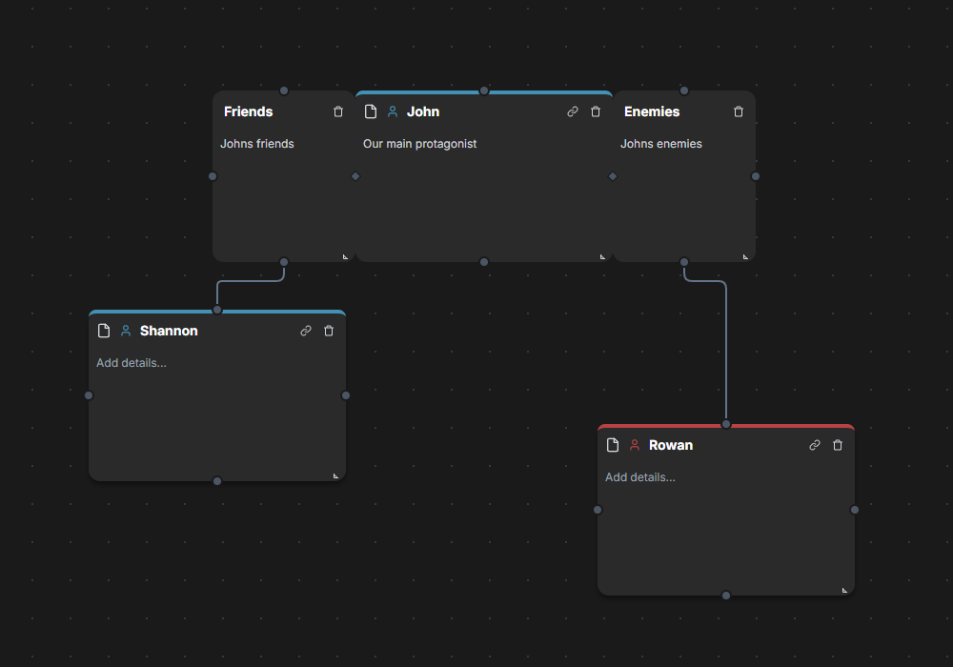Click the link icon on John's card

572,111
